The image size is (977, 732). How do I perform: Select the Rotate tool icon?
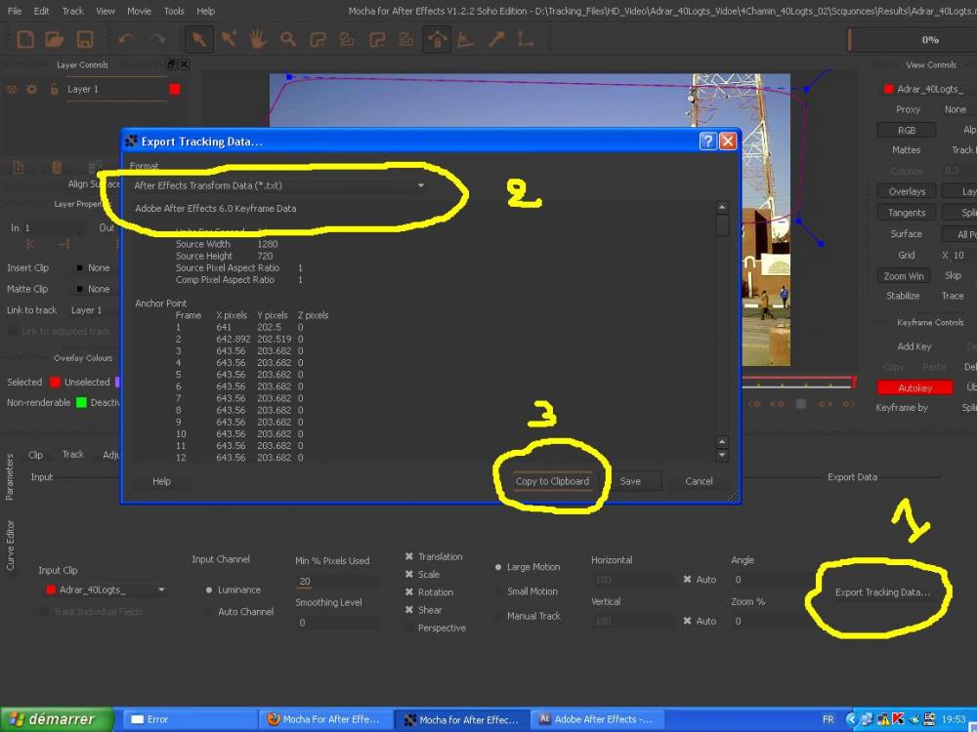465,40
